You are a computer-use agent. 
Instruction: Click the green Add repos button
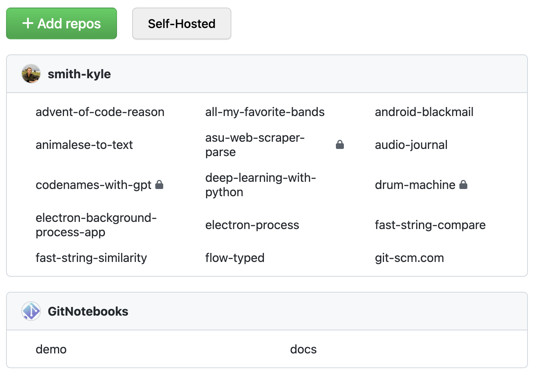point(61,23)
